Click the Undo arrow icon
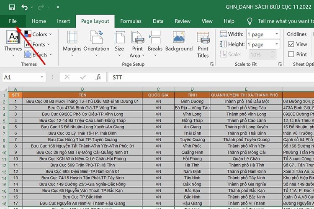The image size is (314, 209). click(x=25, y=7)
